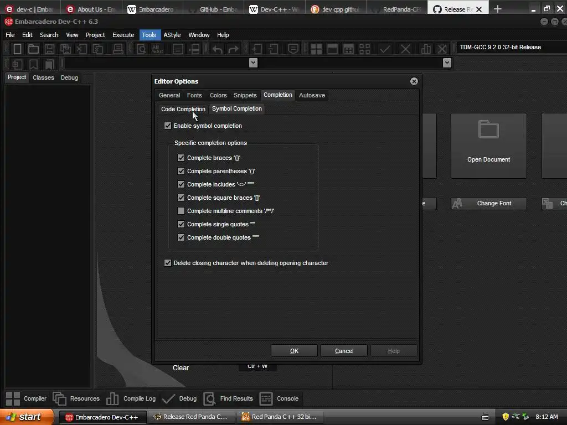Open the Execute menu

(123, 35)
